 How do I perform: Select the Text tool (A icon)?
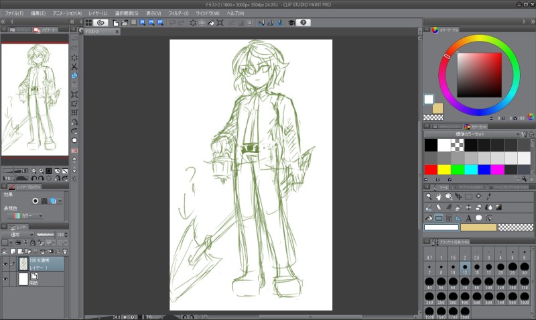468,218
